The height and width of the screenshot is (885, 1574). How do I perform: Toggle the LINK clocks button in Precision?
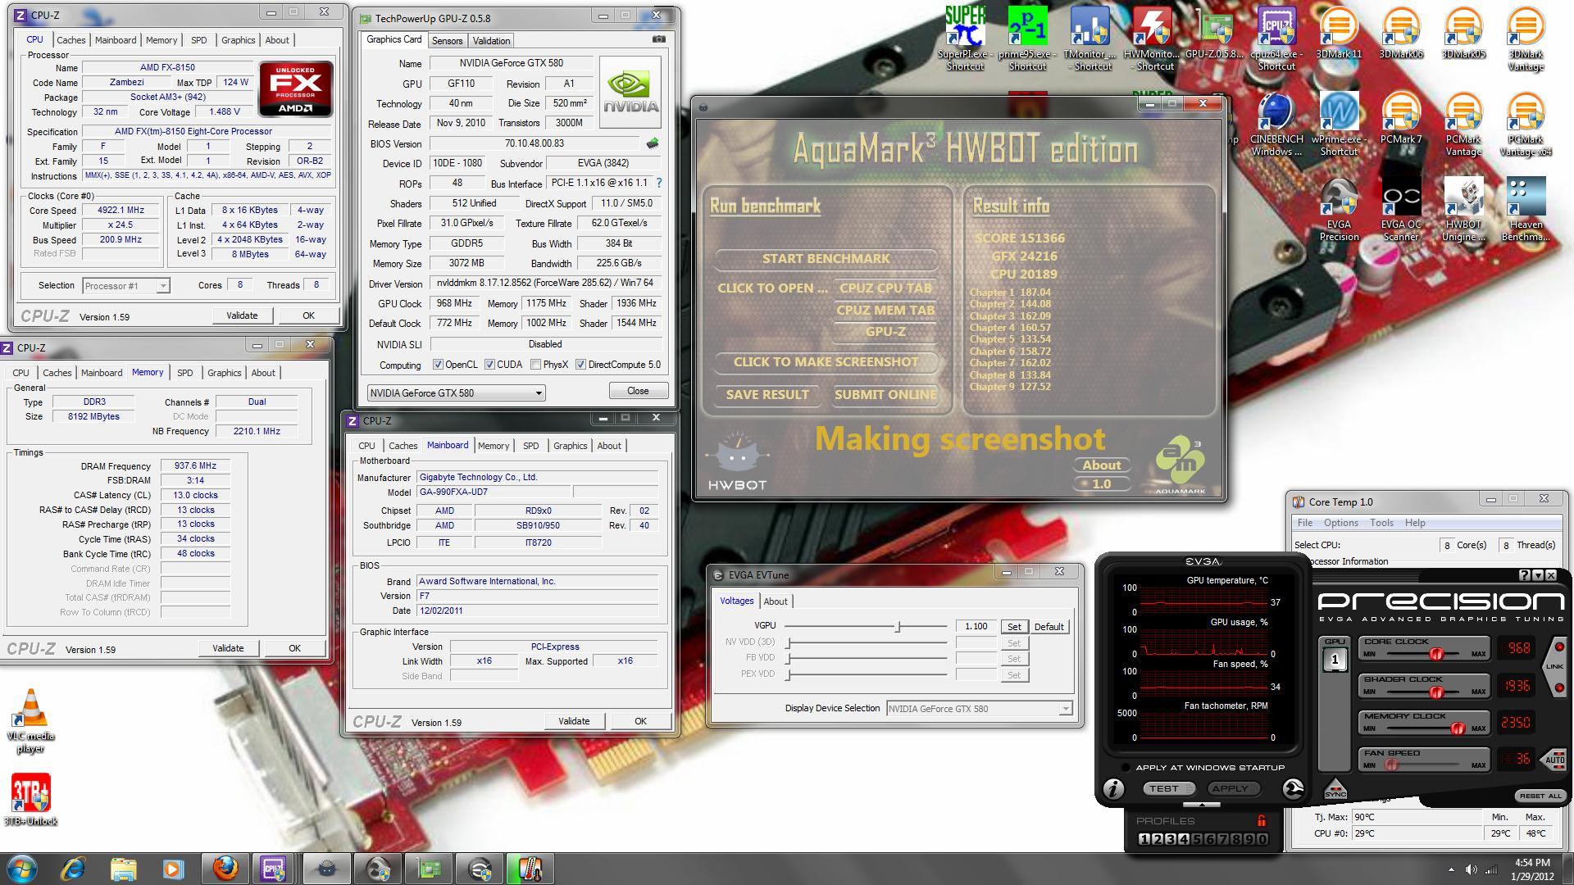[x=1556, y=666]
